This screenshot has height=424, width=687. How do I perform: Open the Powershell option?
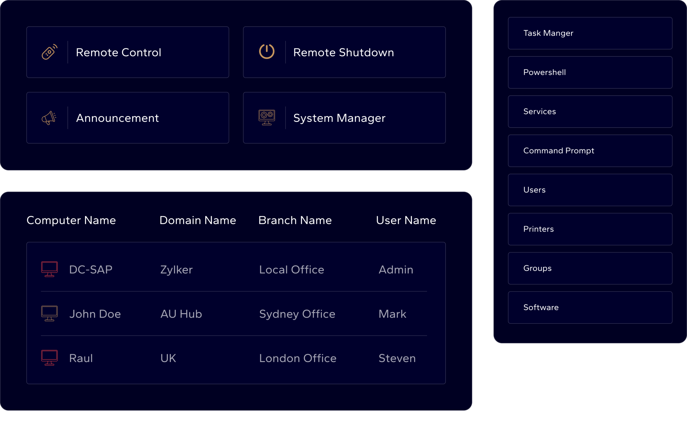point(590,72)
